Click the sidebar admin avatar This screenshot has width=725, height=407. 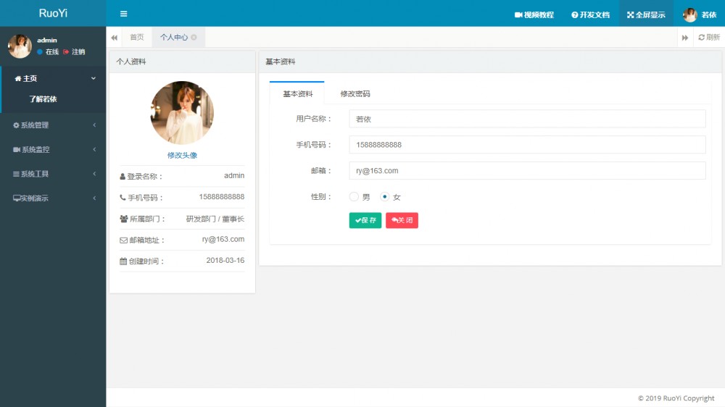point(20,46)
